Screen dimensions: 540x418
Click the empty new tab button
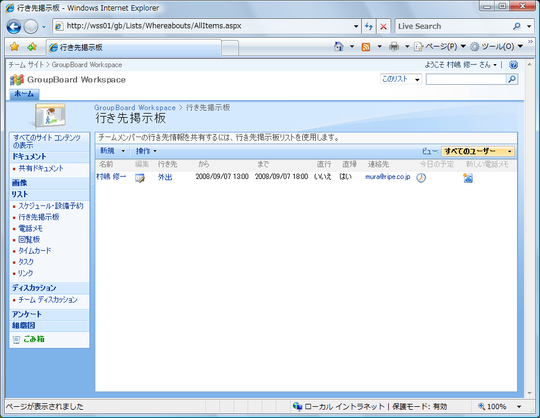(230, 48)
